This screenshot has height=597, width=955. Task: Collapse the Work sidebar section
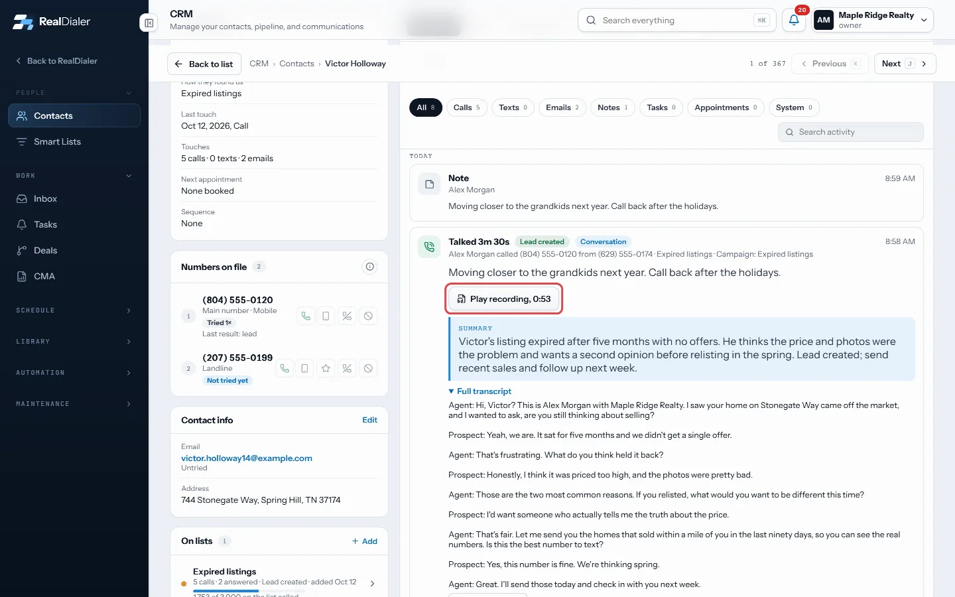(x=74, y=176)
